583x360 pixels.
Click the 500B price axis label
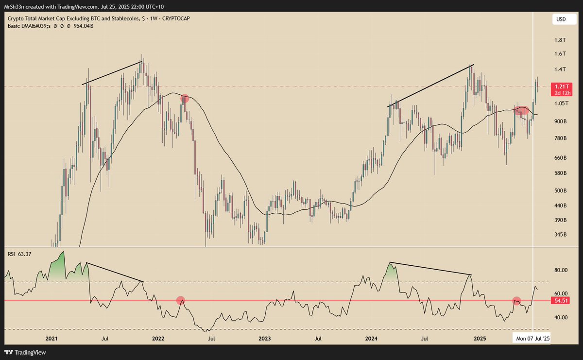pyautogui.click(x=560, y=190)
